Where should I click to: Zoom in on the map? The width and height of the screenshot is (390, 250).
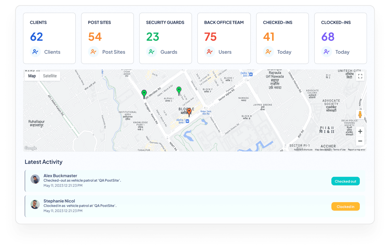pos(360,131)
